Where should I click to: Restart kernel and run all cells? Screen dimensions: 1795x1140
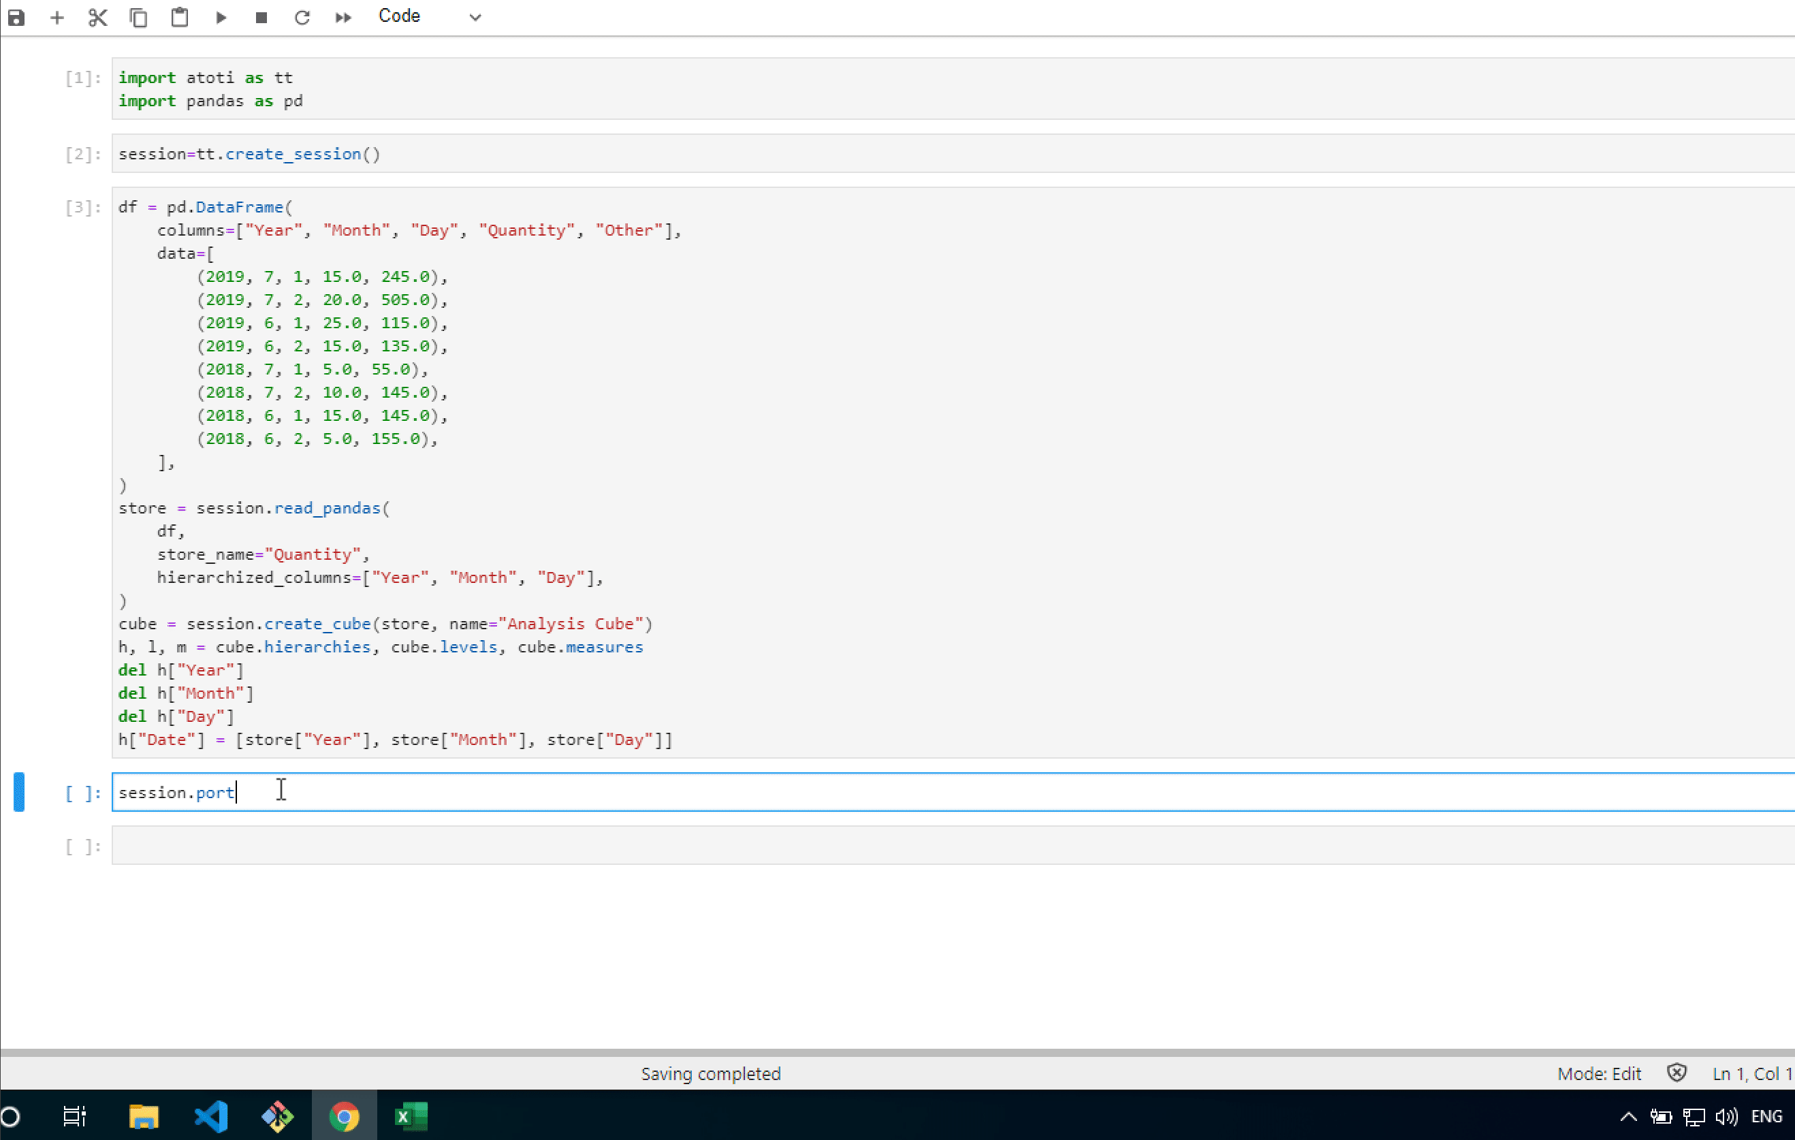click(343, 17)
